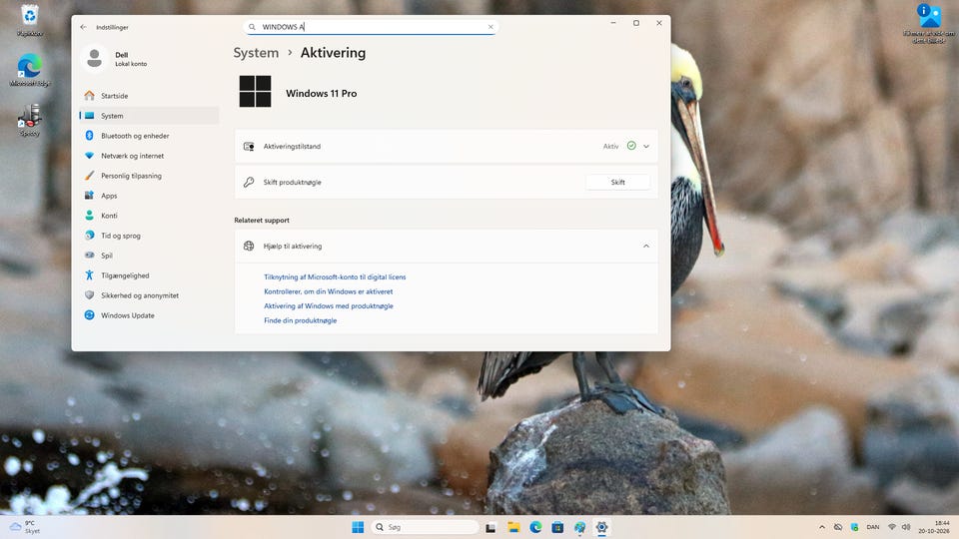Click the taskbar Søg search box
The image size is (959, 539).
(426, 527)
